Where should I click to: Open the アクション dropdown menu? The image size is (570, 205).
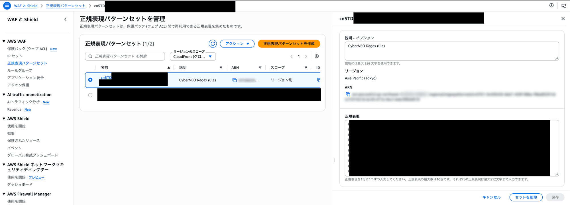(x=237, y=44)
